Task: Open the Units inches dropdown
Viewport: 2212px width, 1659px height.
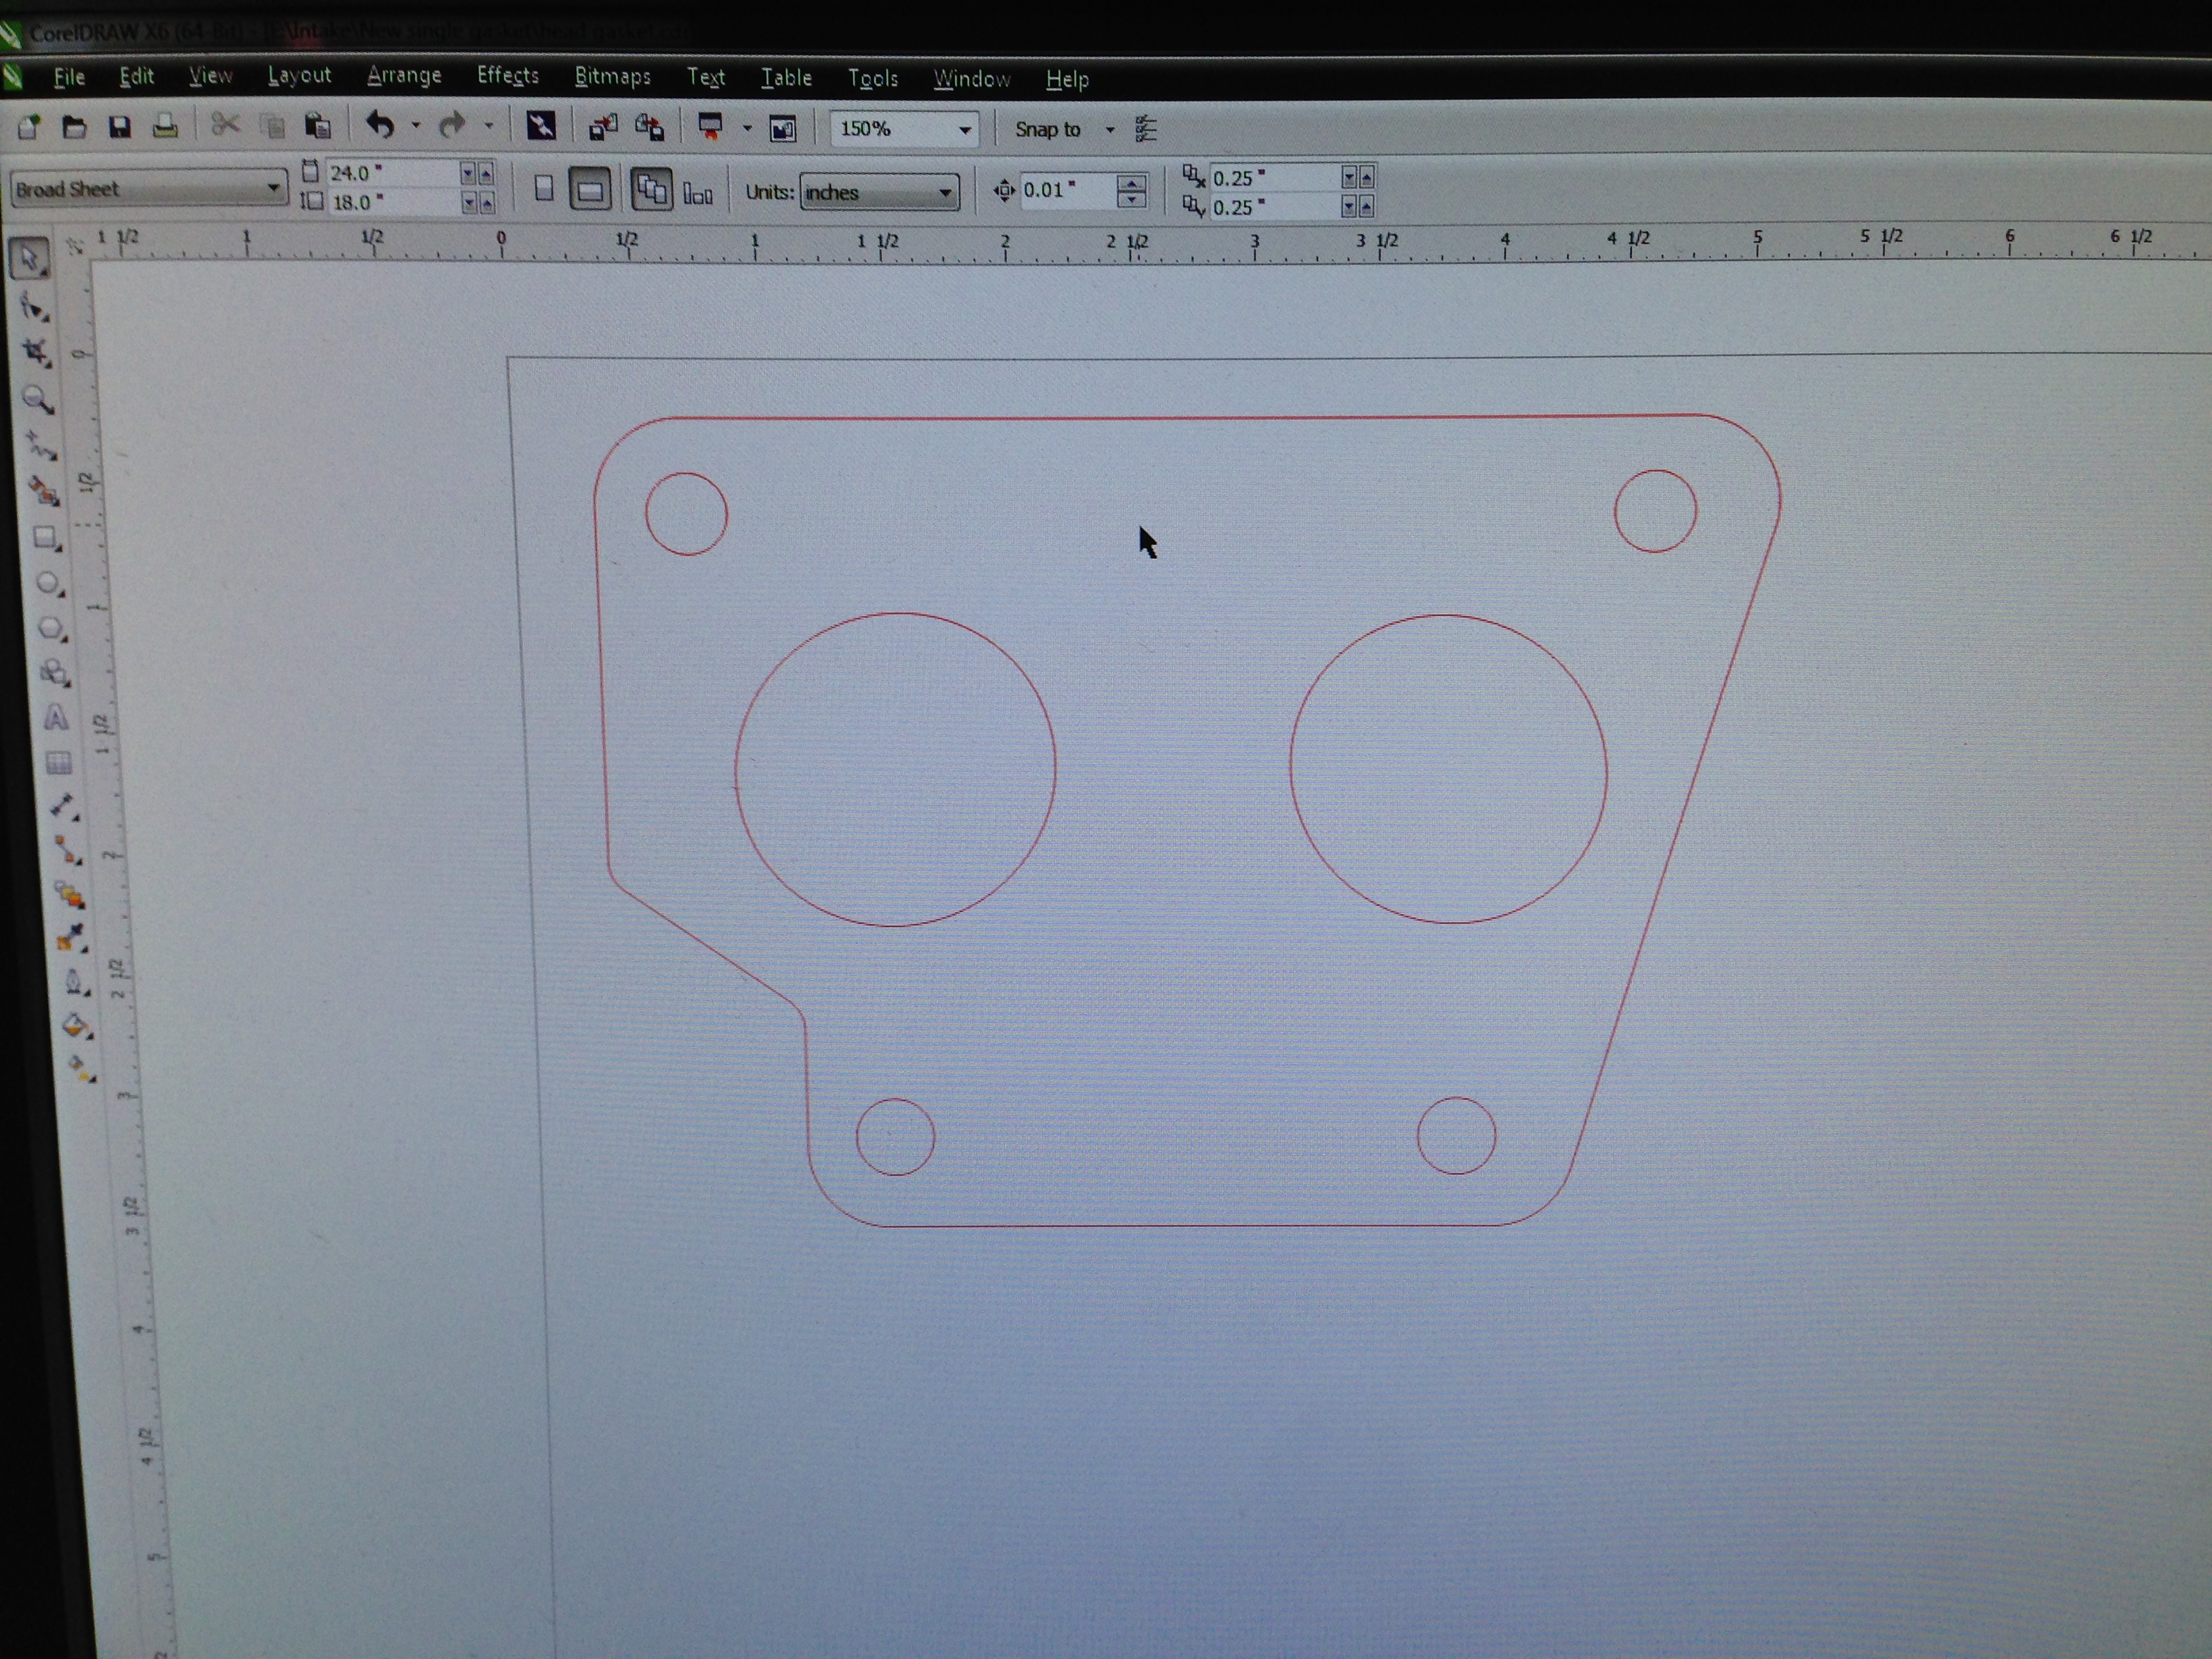Action: (x=945, y=192)
